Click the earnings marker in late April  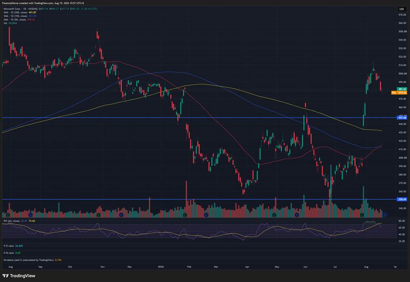click(274, 215)
